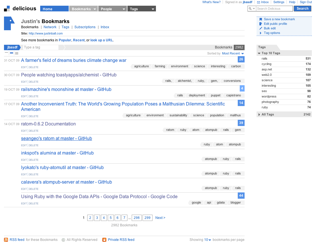This screenshot has width=315, height=252.
Task: Open the Bookmarks navigation dropdown arrow
Action: (95, 9)
